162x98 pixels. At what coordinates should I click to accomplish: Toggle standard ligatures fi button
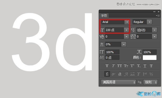107,74
